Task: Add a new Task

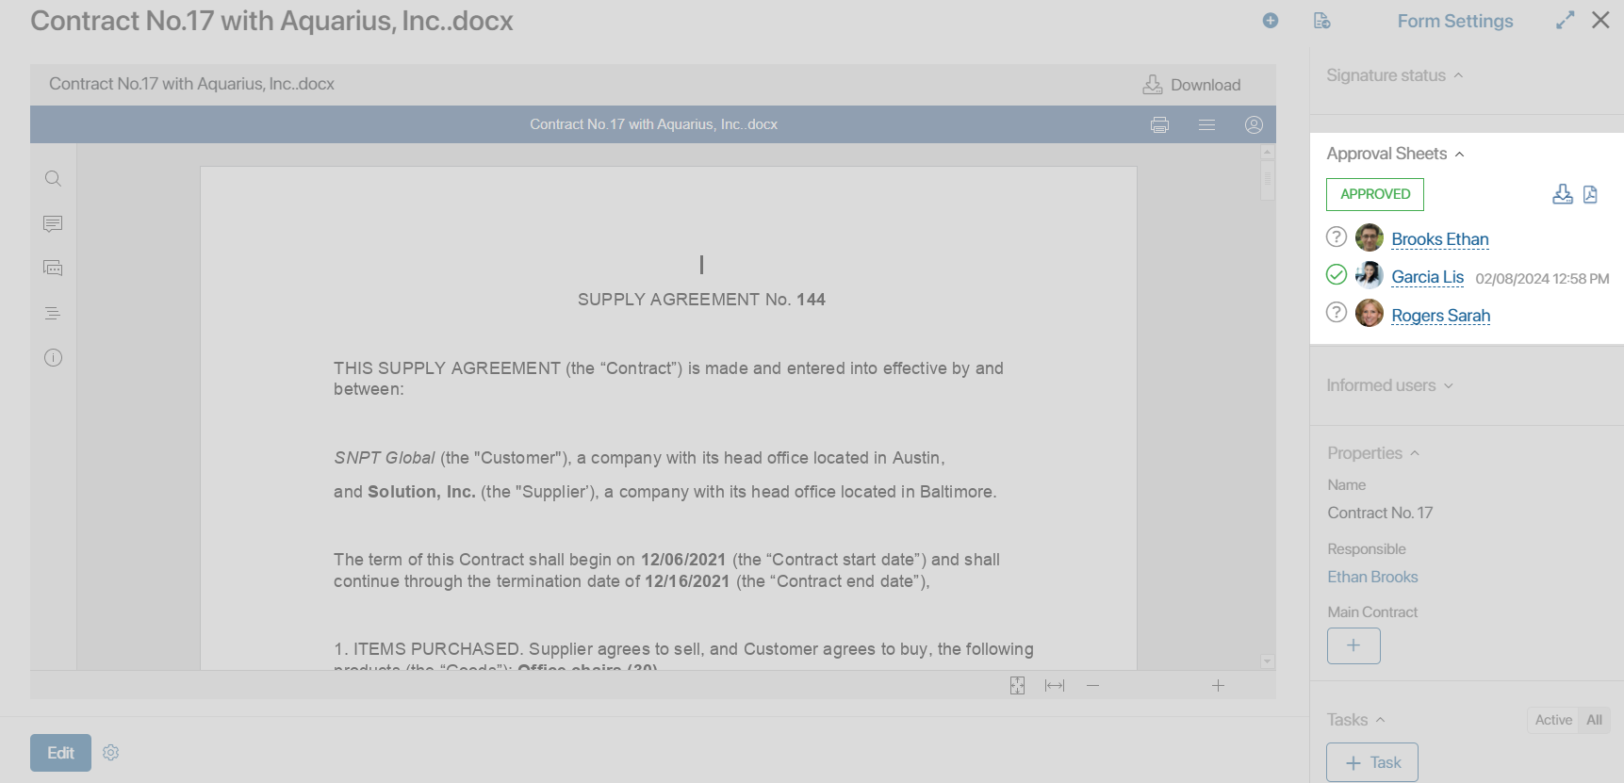Action: [1372, 762]
